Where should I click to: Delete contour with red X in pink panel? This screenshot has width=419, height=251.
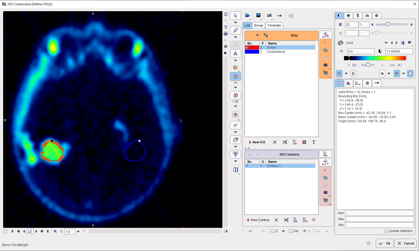[x=325, y=170]
